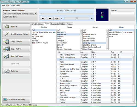Click the volume slider handle

point(77,18)
